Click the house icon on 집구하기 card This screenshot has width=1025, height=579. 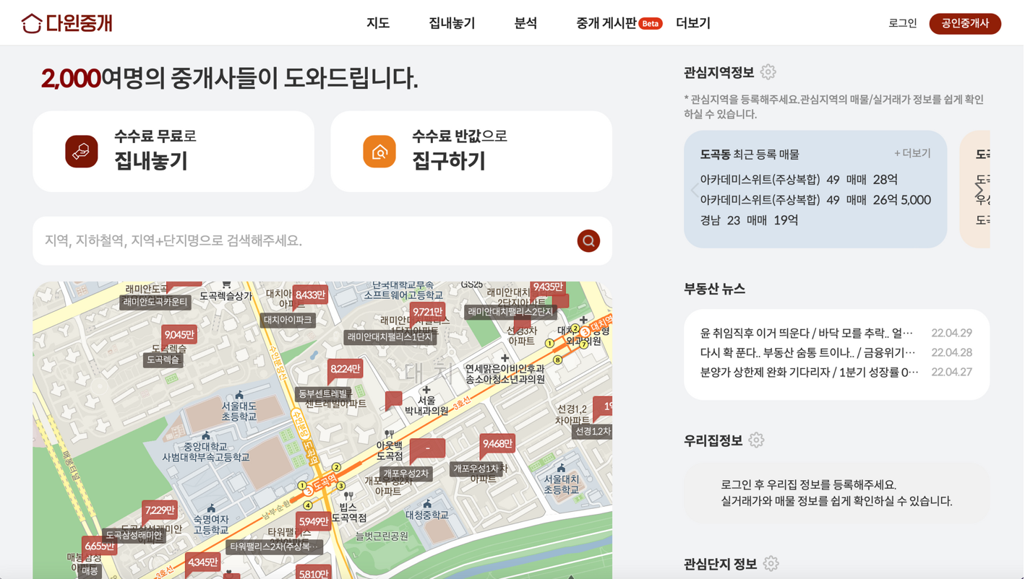[x=379, y=151]
